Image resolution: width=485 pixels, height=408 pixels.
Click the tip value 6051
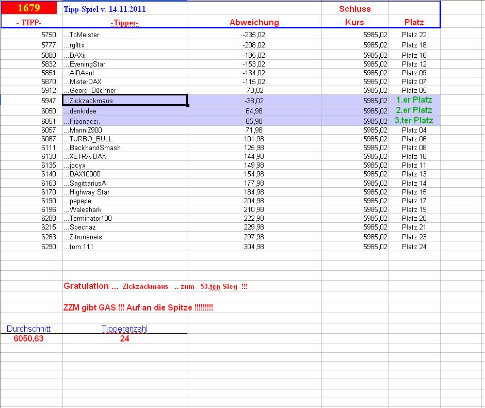point(29,121)
